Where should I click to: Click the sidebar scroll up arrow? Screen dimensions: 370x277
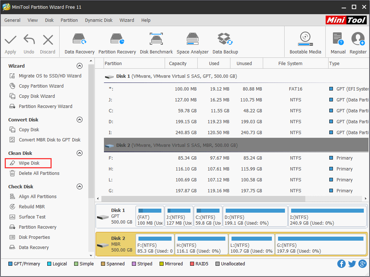pos(91,61)
